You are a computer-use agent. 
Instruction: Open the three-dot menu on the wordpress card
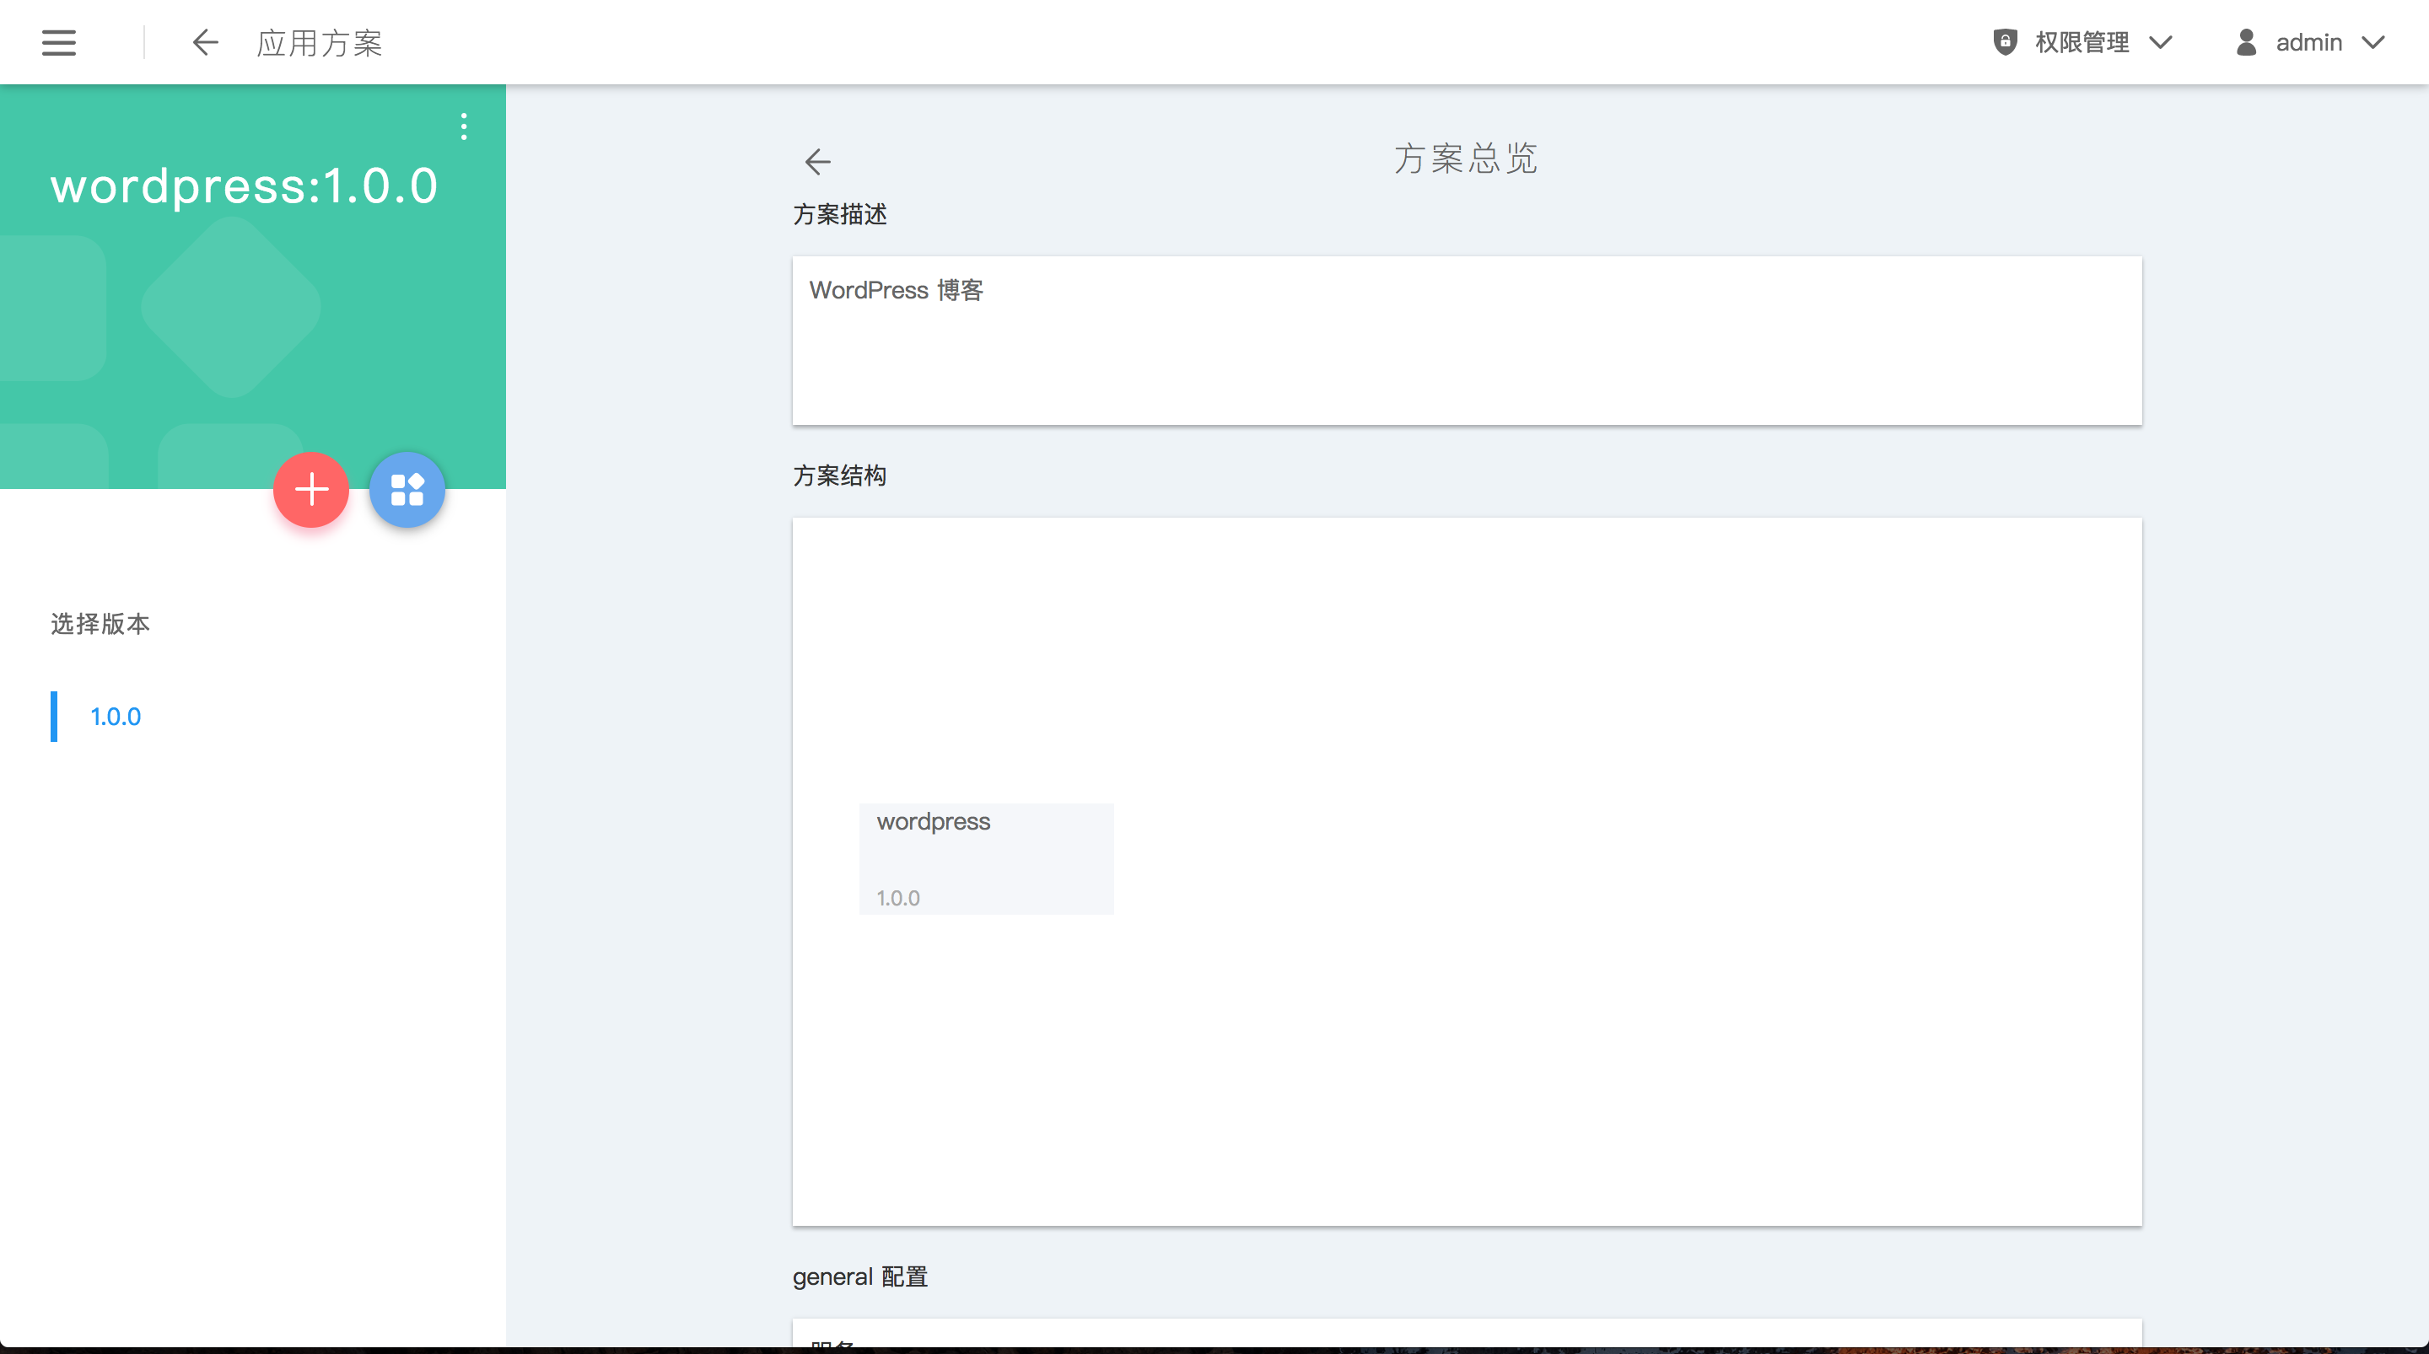tap(463, 126)
